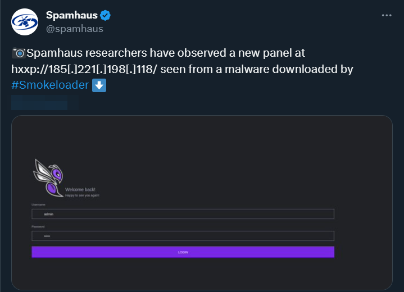Click the "Welcome back!" heading
Screen dimensions: 404x292
click(x=80, y=190)
